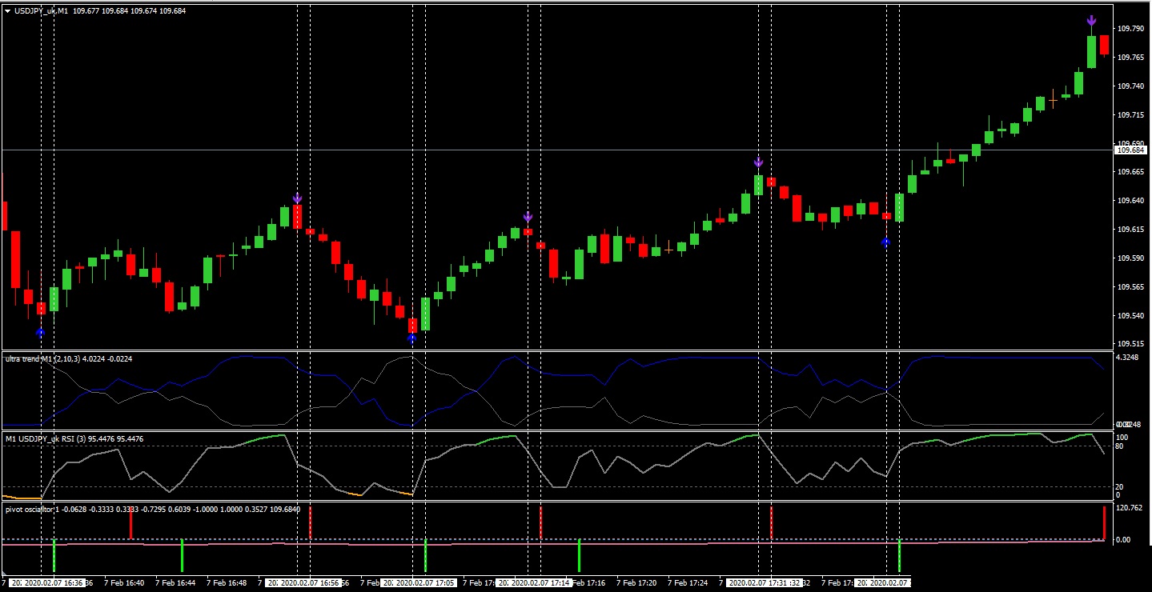Open the USDJPY_uk,M1 chart dropdown triangle
This screenshot has width=1152, height=592.
tap(7, 11)
